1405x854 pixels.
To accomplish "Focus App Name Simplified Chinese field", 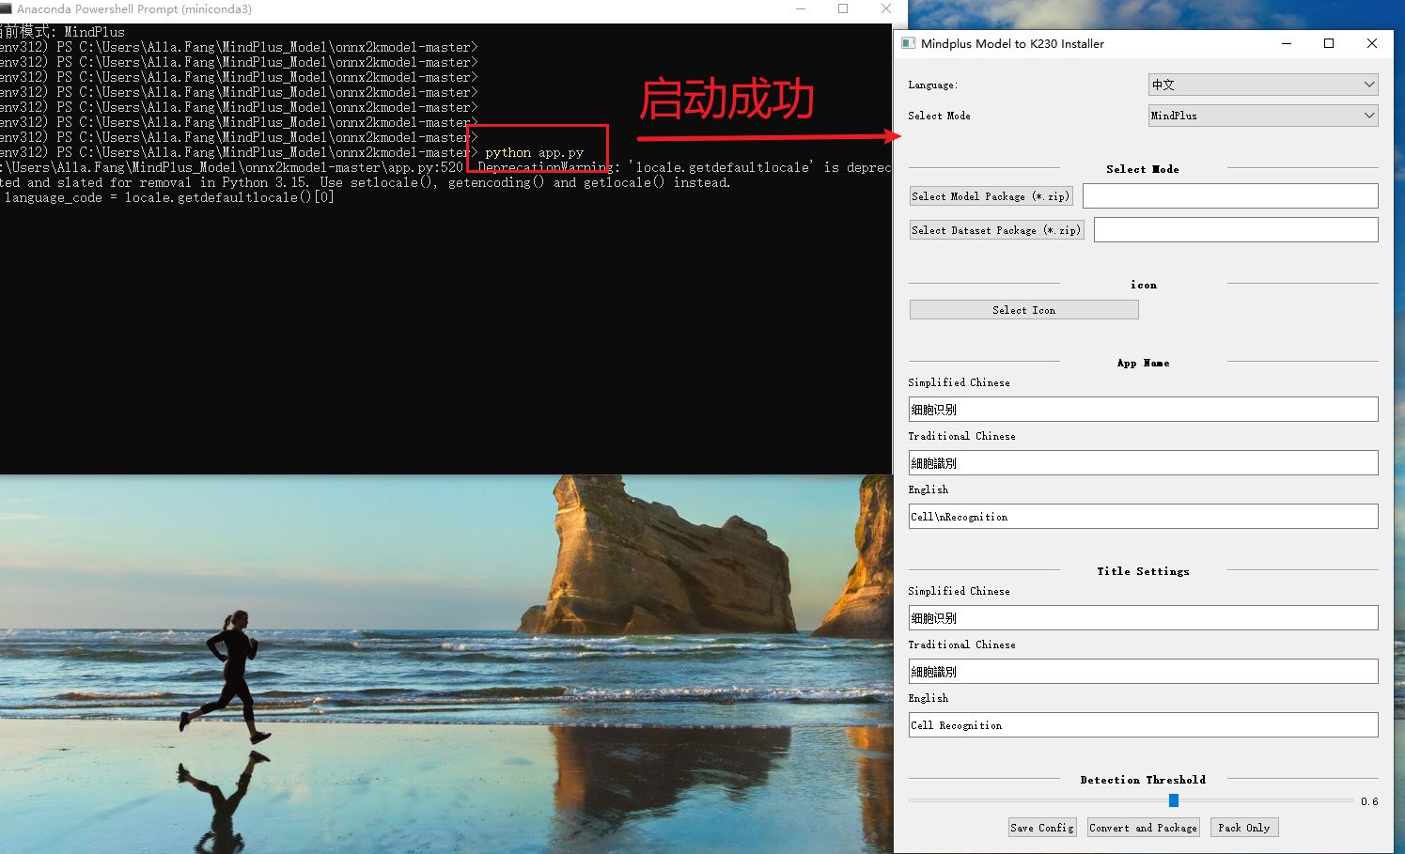I will click(x=1143, y=410).
